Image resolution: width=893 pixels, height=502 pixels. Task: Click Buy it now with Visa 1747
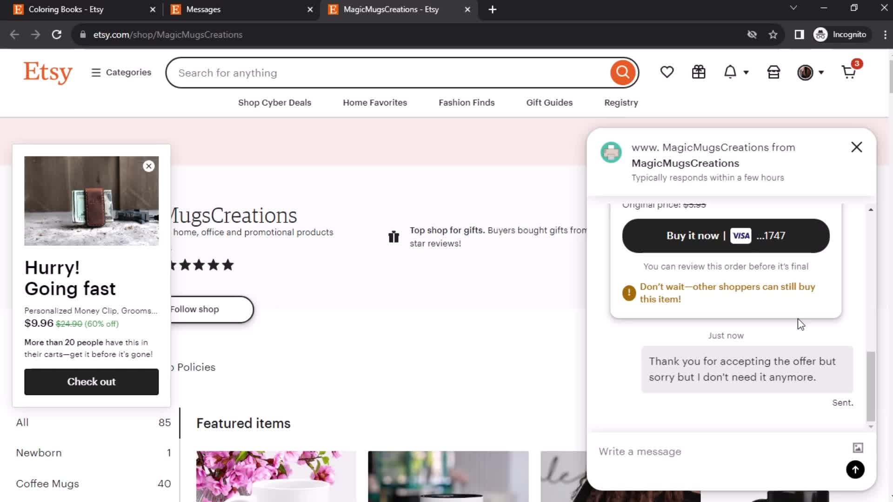click(726, 236)
